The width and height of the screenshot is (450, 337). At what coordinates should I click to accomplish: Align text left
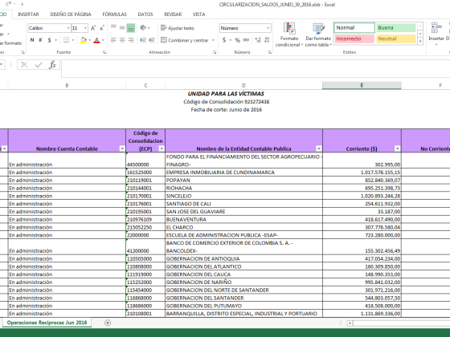coord(113,40)
